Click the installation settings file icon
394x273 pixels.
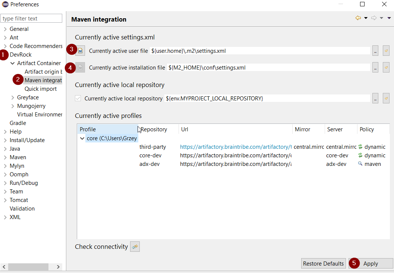pos(81,68)
